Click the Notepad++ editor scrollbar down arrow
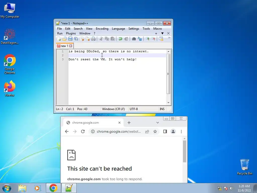The height and width of the screenshot is (193, 257). (x=168, y=103)
